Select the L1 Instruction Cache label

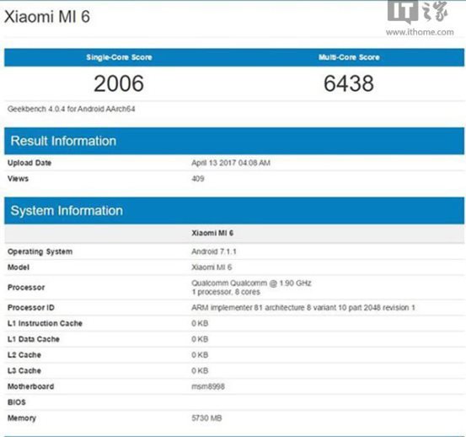45,323
